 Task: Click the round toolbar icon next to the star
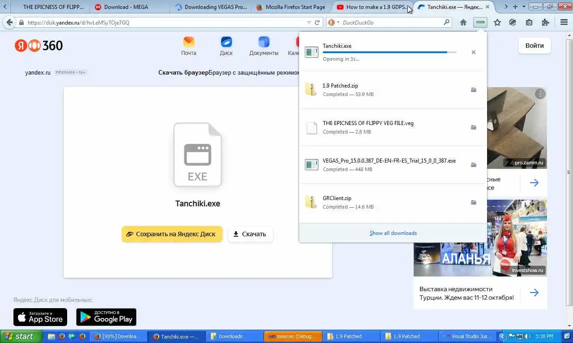tap(513, 22)
